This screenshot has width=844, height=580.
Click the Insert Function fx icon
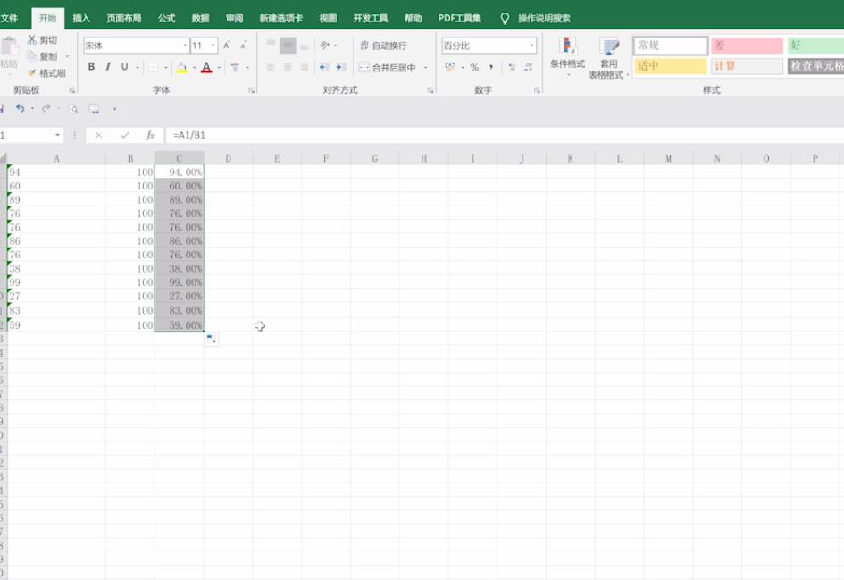click(x=150, y=135)
